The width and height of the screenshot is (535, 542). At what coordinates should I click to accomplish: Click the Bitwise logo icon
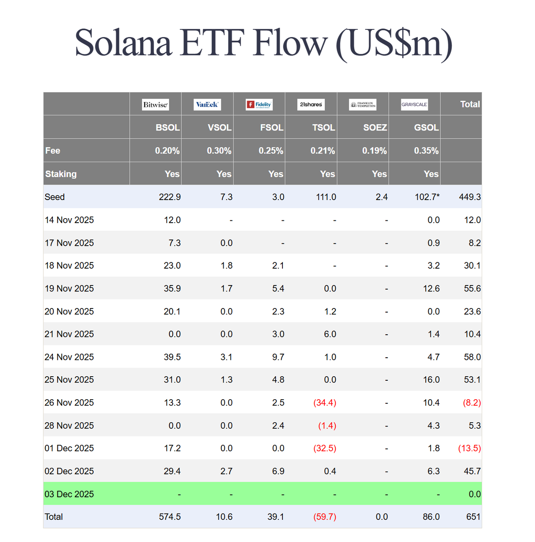[155, 105]
